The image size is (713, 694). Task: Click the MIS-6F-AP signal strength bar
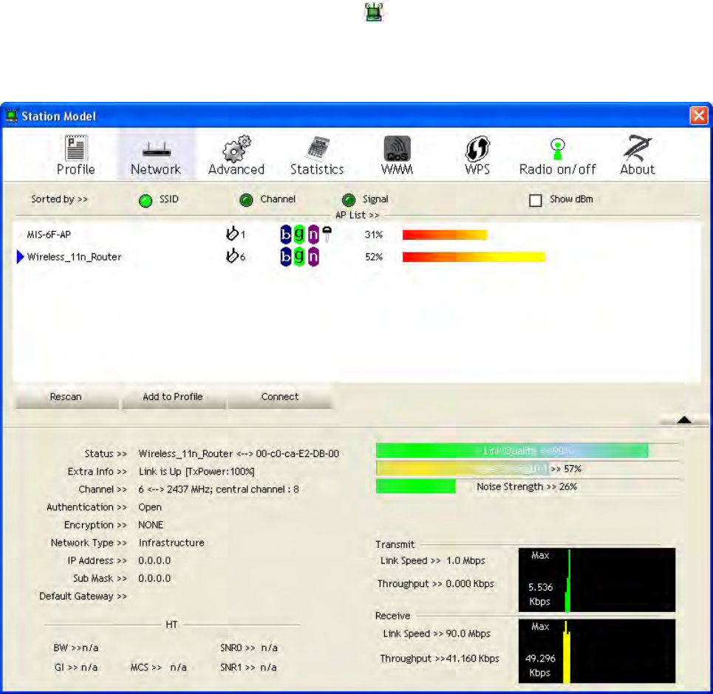pos(445,235)
